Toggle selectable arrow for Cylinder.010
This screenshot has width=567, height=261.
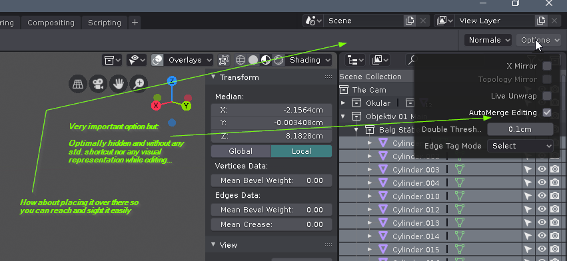pyautogui.click(x=528, y=196)
